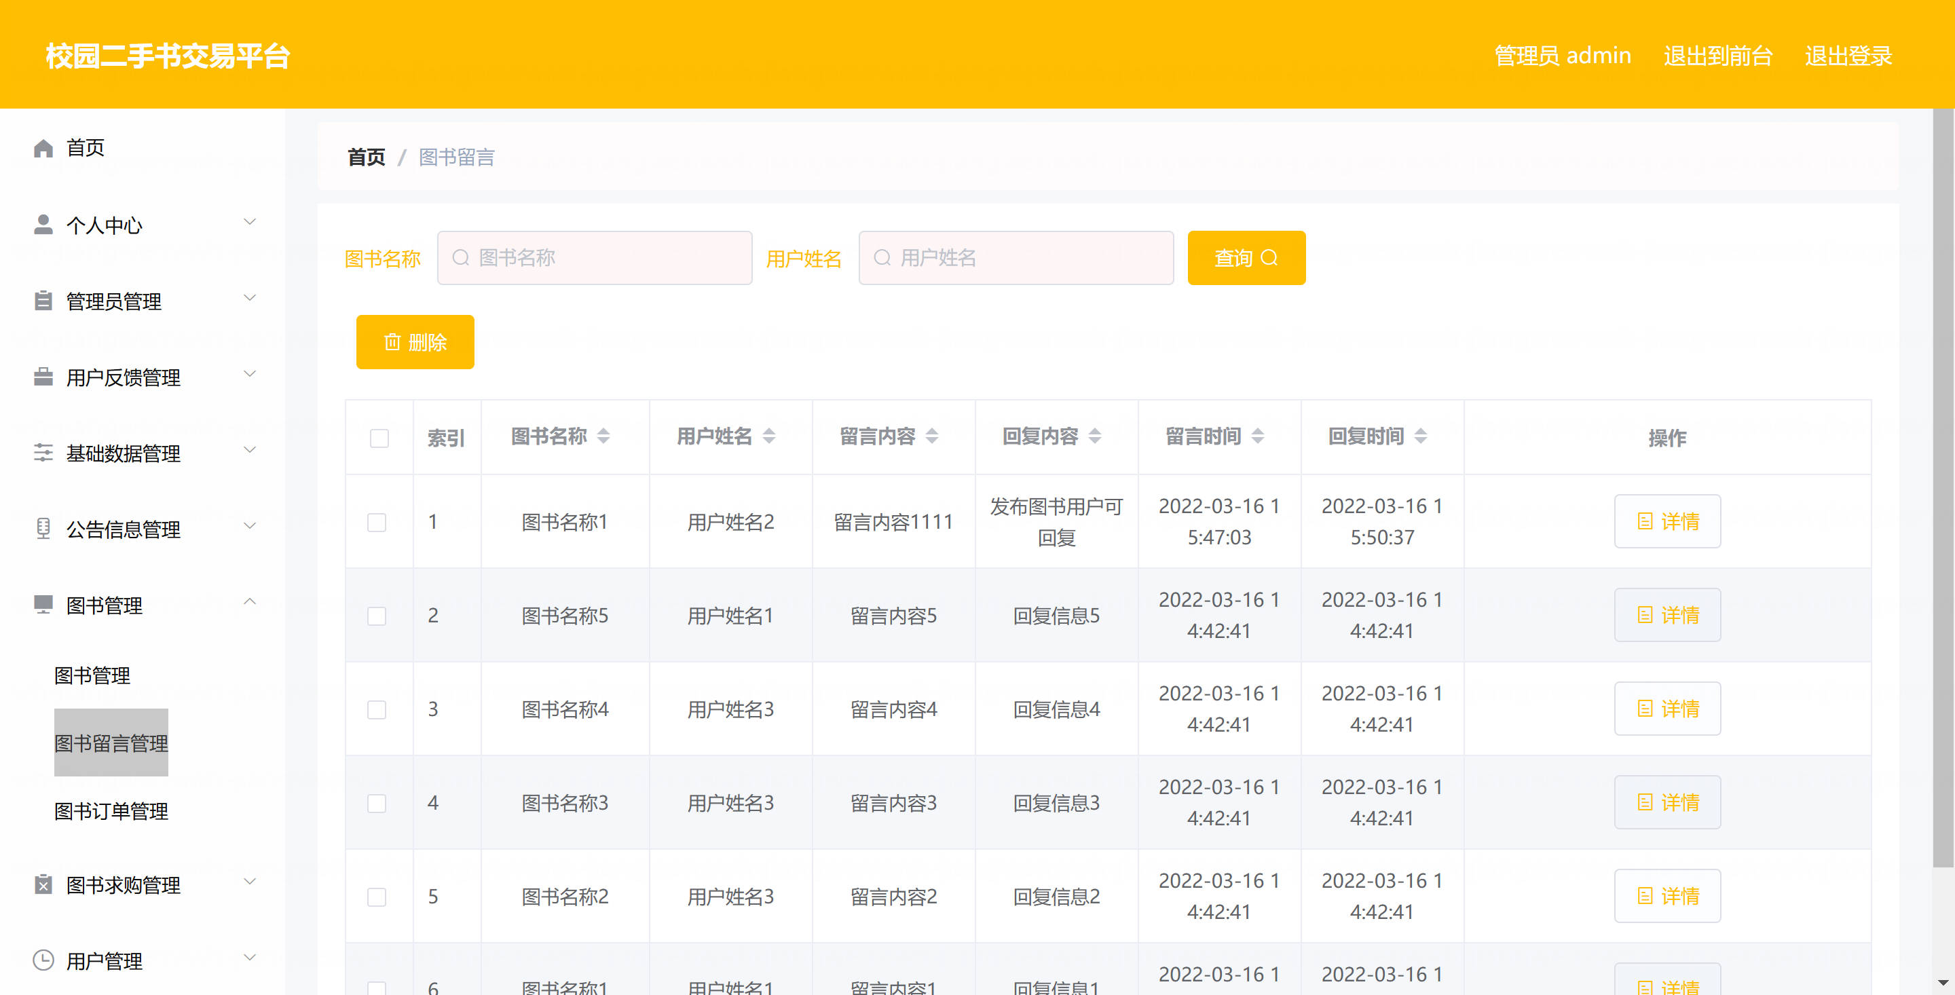Screen dimensions: 1955x995
Task: Open the 基础数据管理 sidebar menu
Action: [x=142, y=453]
